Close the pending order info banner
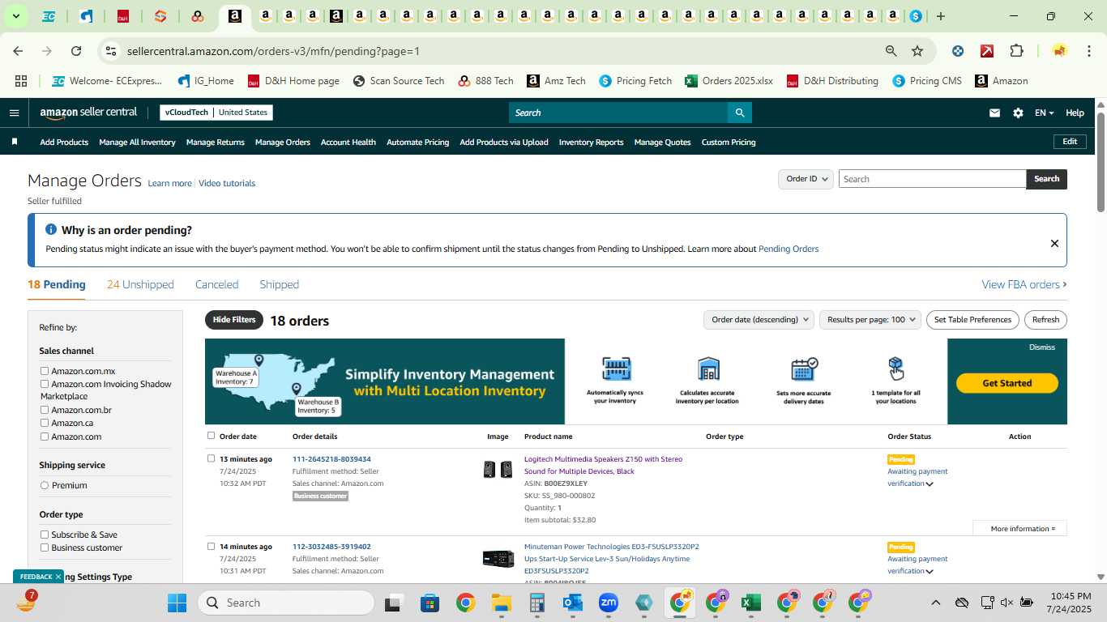 click(x=1054, y=243)
